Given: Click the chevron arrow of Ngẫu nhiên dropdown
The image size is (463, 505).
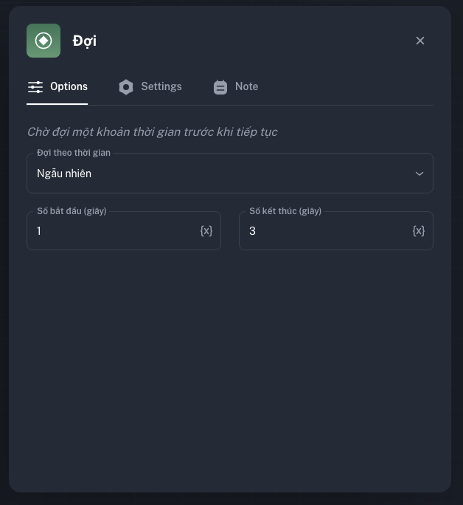Looking at the screenshot, I should click(420, 174).
